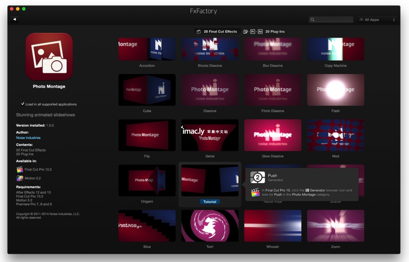Focus the search field
The height and width of the screenshot is (262, 409).
point(331,20)
